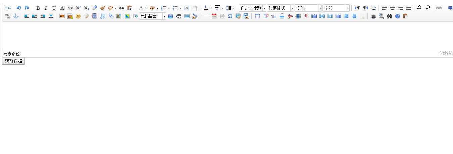The height and width of the screenshot is (154, 453).
Task: Open the highlight background color dropdown arrow
Action: tap(157, 8)
